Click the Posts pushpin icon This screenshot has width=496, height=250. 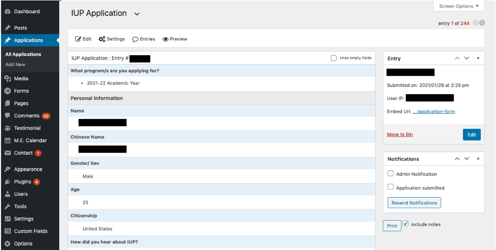(8, 28)
